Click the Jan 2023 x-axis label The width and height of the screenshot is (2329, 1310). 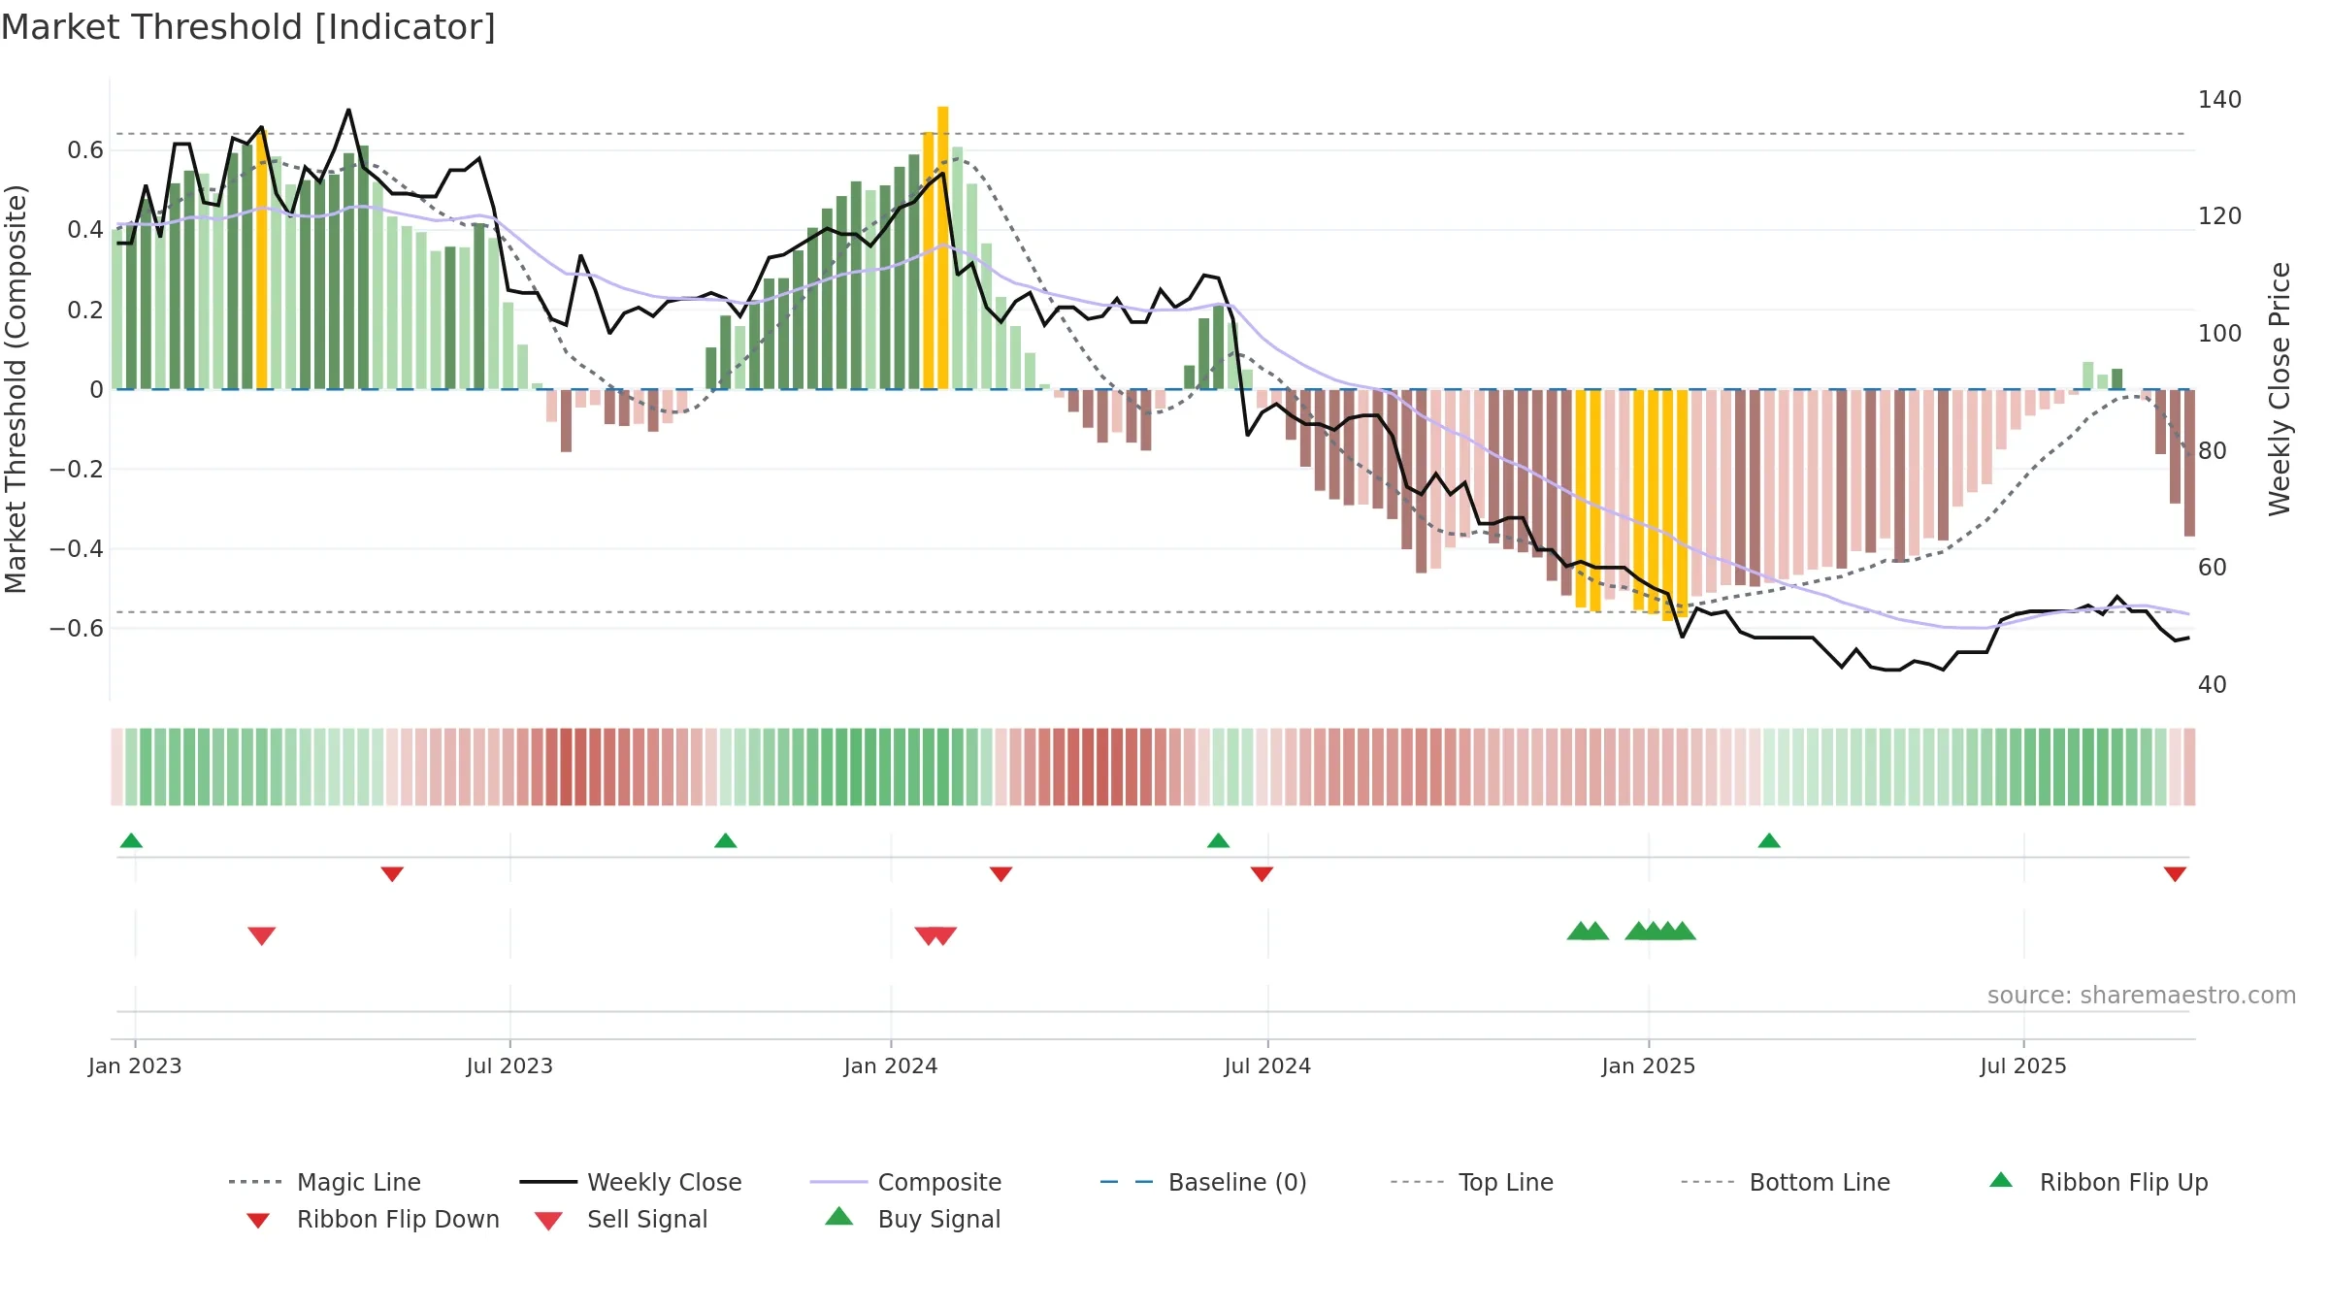click(135, 1065)
